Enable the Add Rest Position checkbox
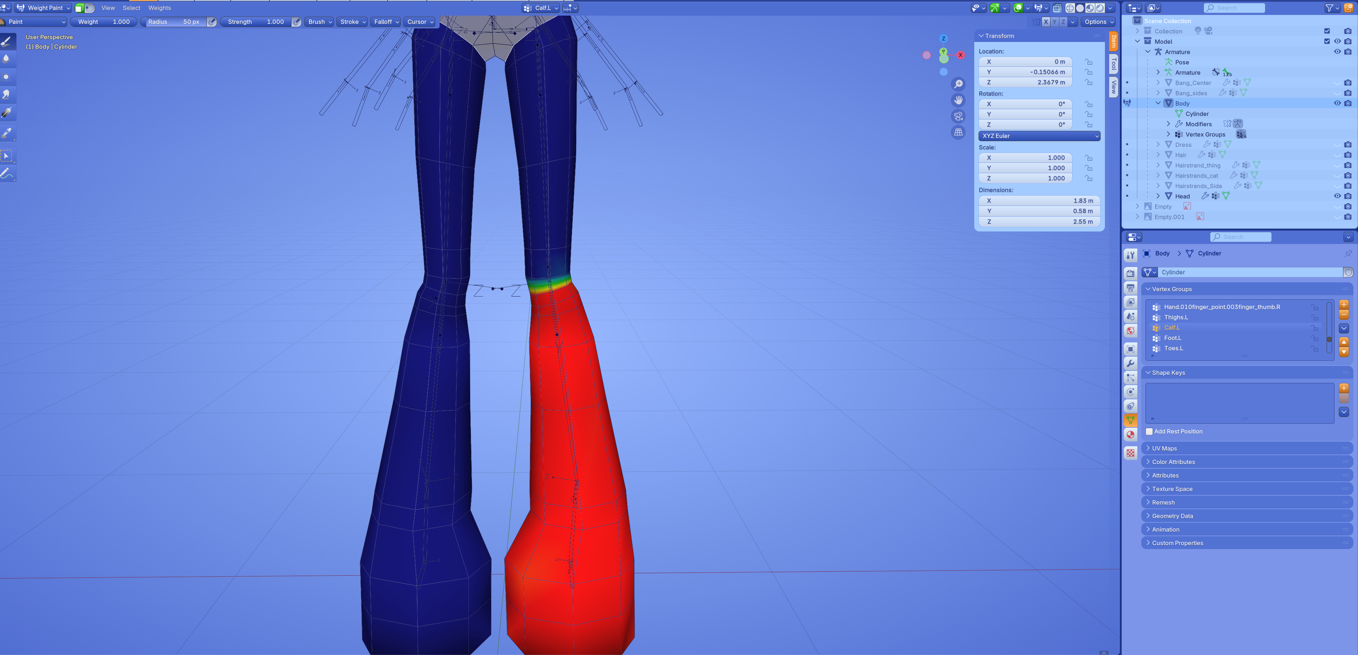 coord(1149,431)
